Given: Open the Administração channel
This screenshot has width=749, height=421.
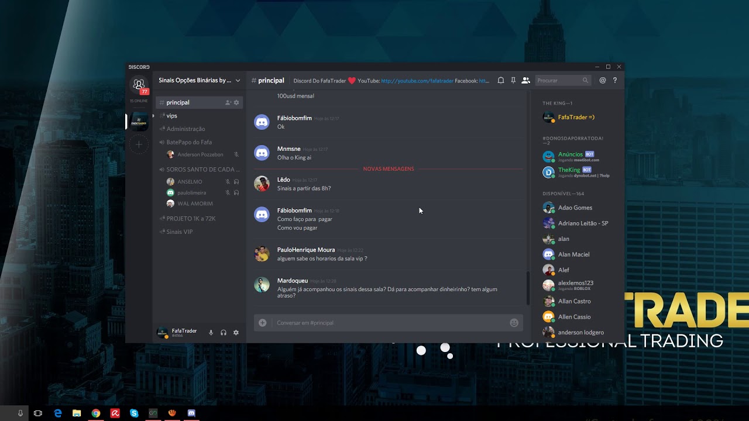Looking at the screenshot, I should tap(199, 129).
